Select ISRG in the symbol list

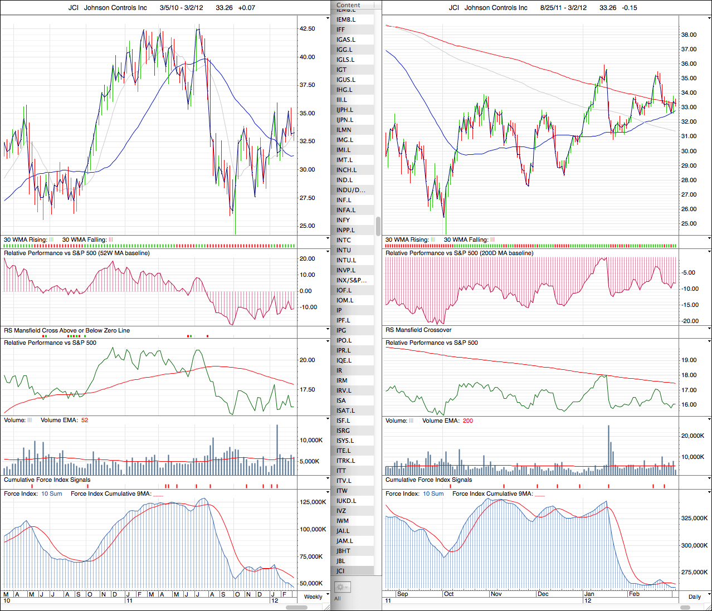(x=343, y=431)
